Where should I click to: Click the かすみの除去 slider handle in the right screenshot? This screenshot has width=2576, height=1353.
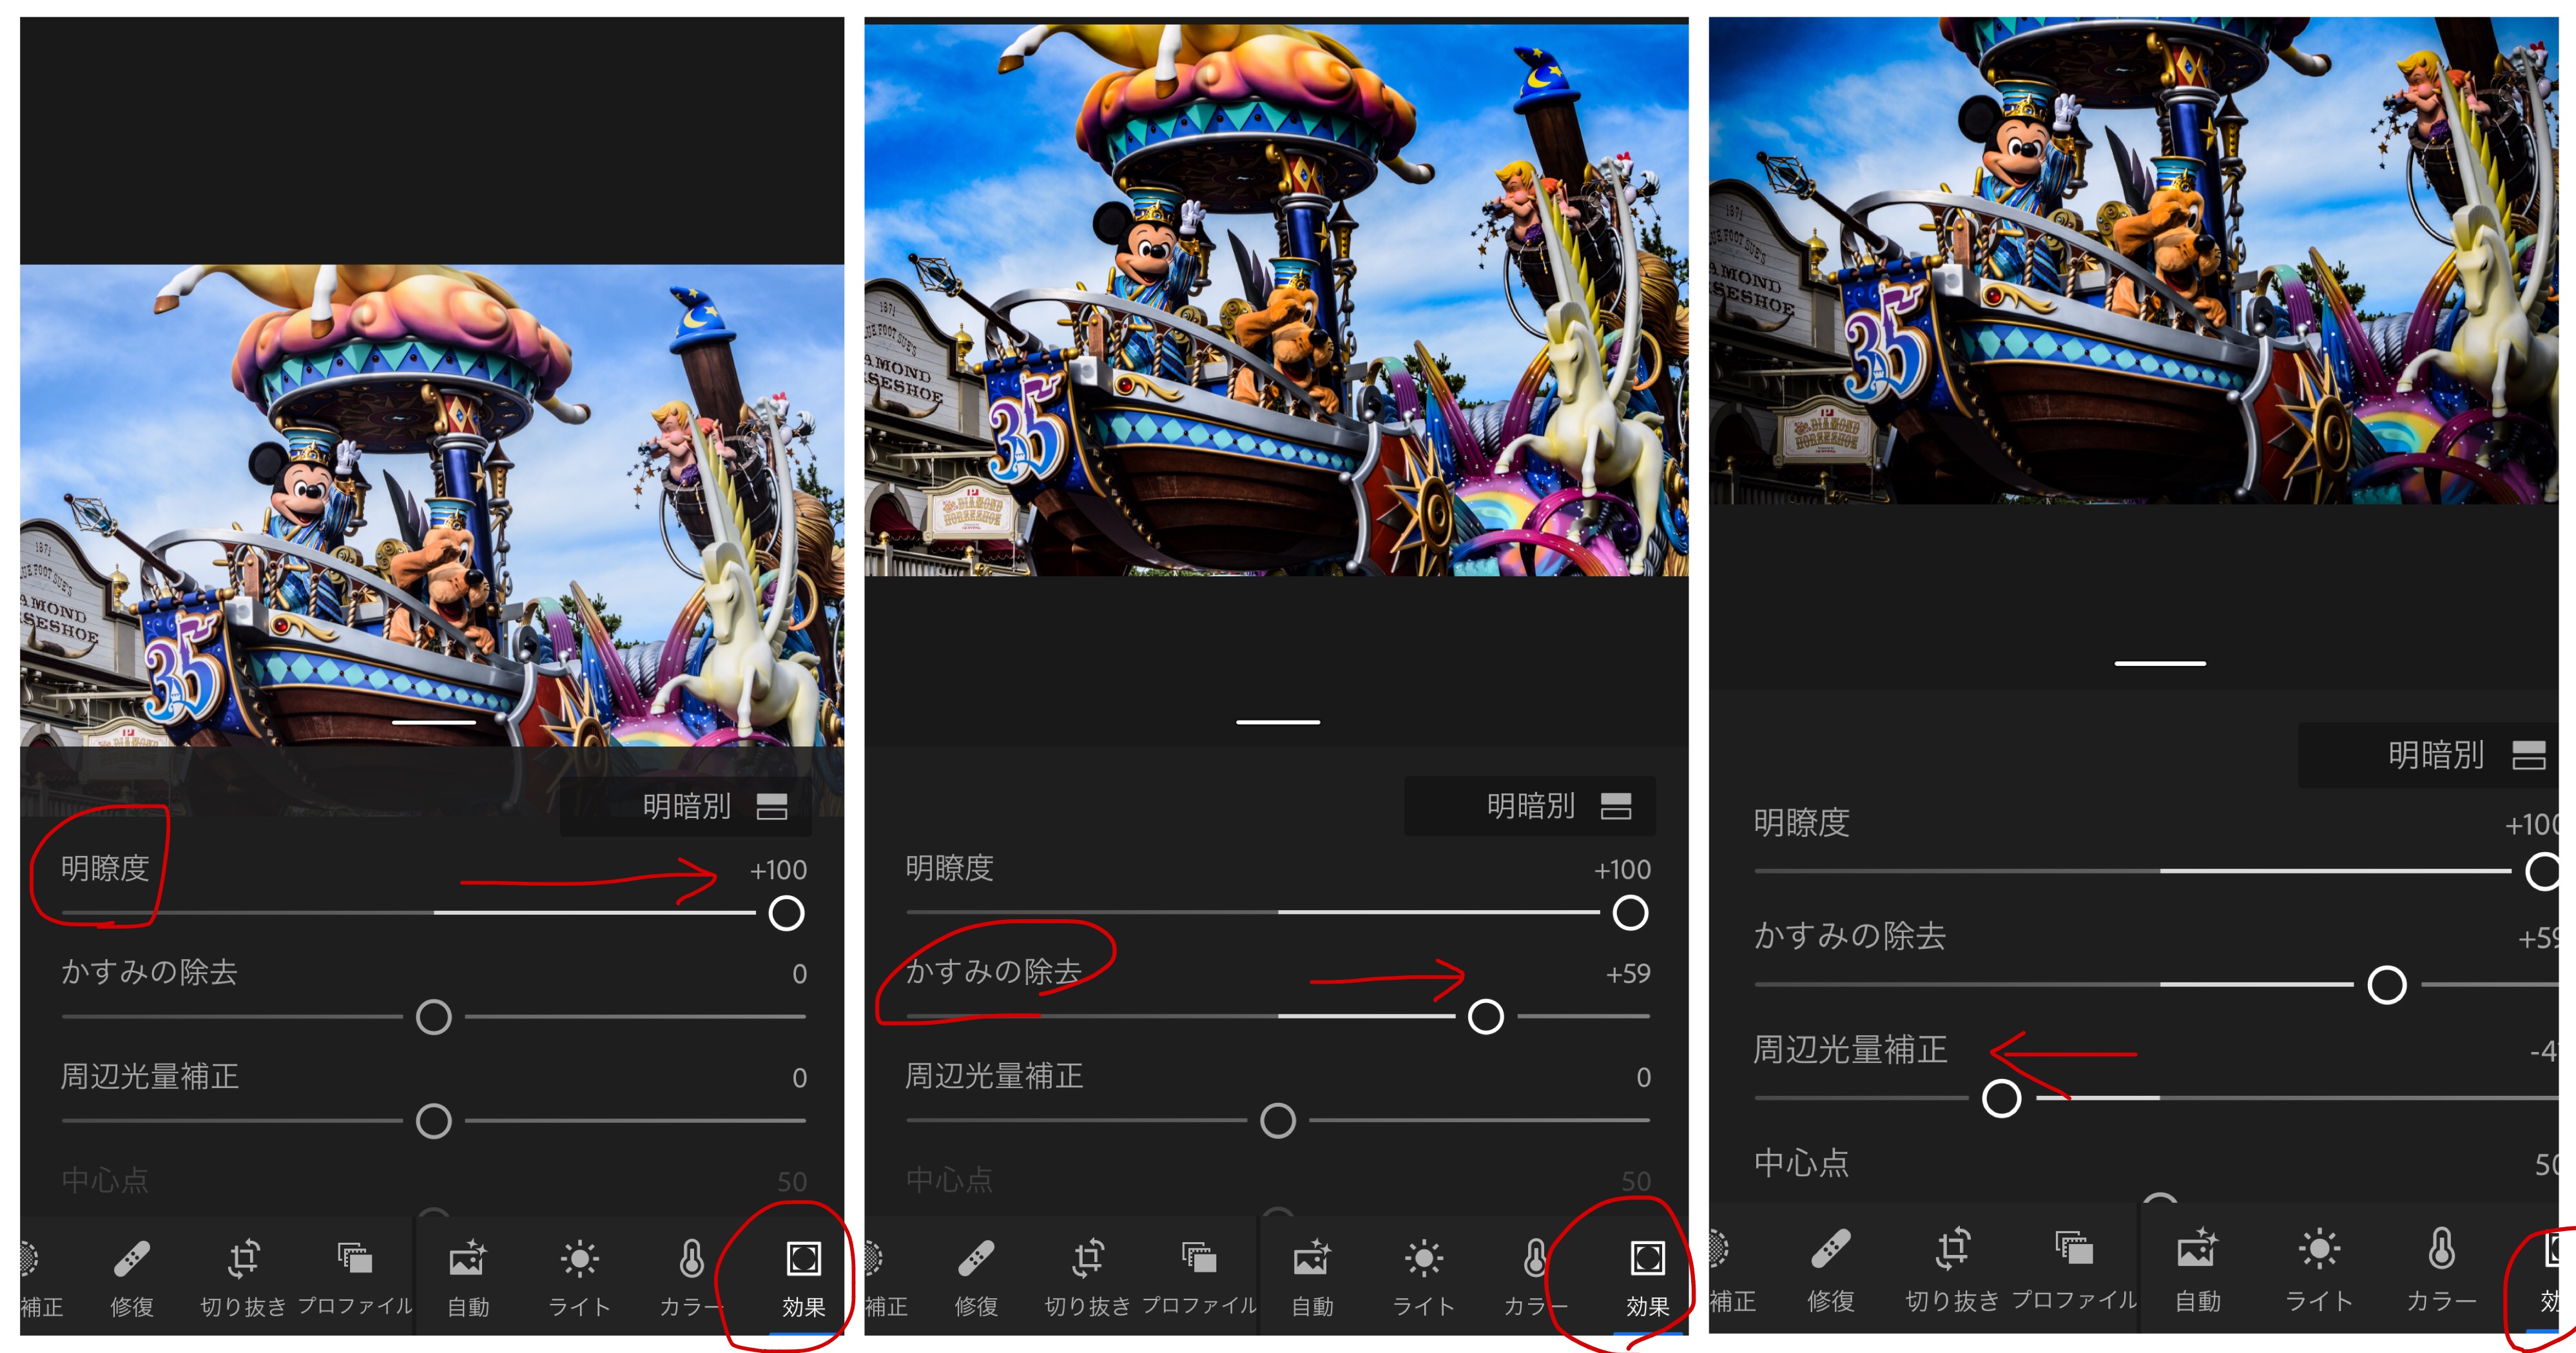(x=2387, y=985)
